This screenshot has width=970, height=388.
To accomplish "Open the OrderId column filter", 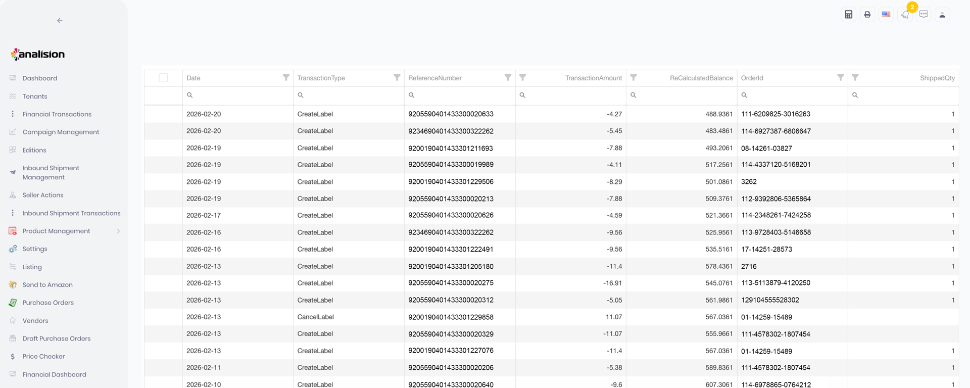I will point(840,78).
